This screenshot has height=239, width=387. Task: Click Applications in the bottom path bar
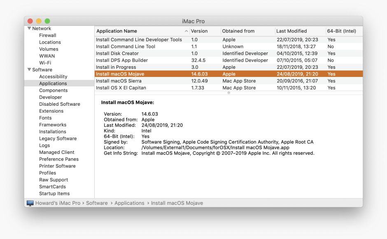pyautogui.click(x=129, y=203)
